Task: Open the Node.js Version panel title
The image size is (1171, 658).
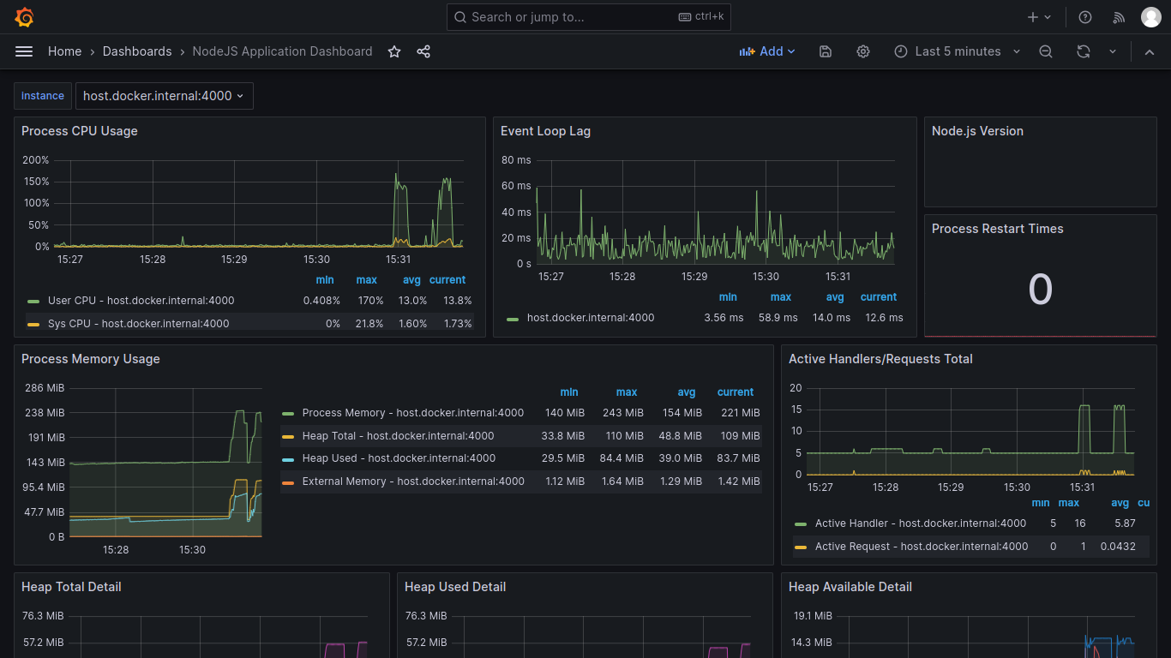Action: [x=977, y=131]
